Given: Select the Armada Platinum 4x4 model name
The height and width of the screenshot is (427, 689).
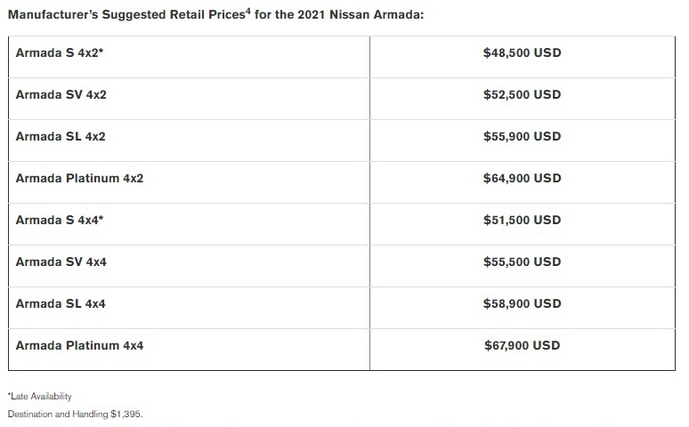Looking at the screenshot, I should point(79,345).
